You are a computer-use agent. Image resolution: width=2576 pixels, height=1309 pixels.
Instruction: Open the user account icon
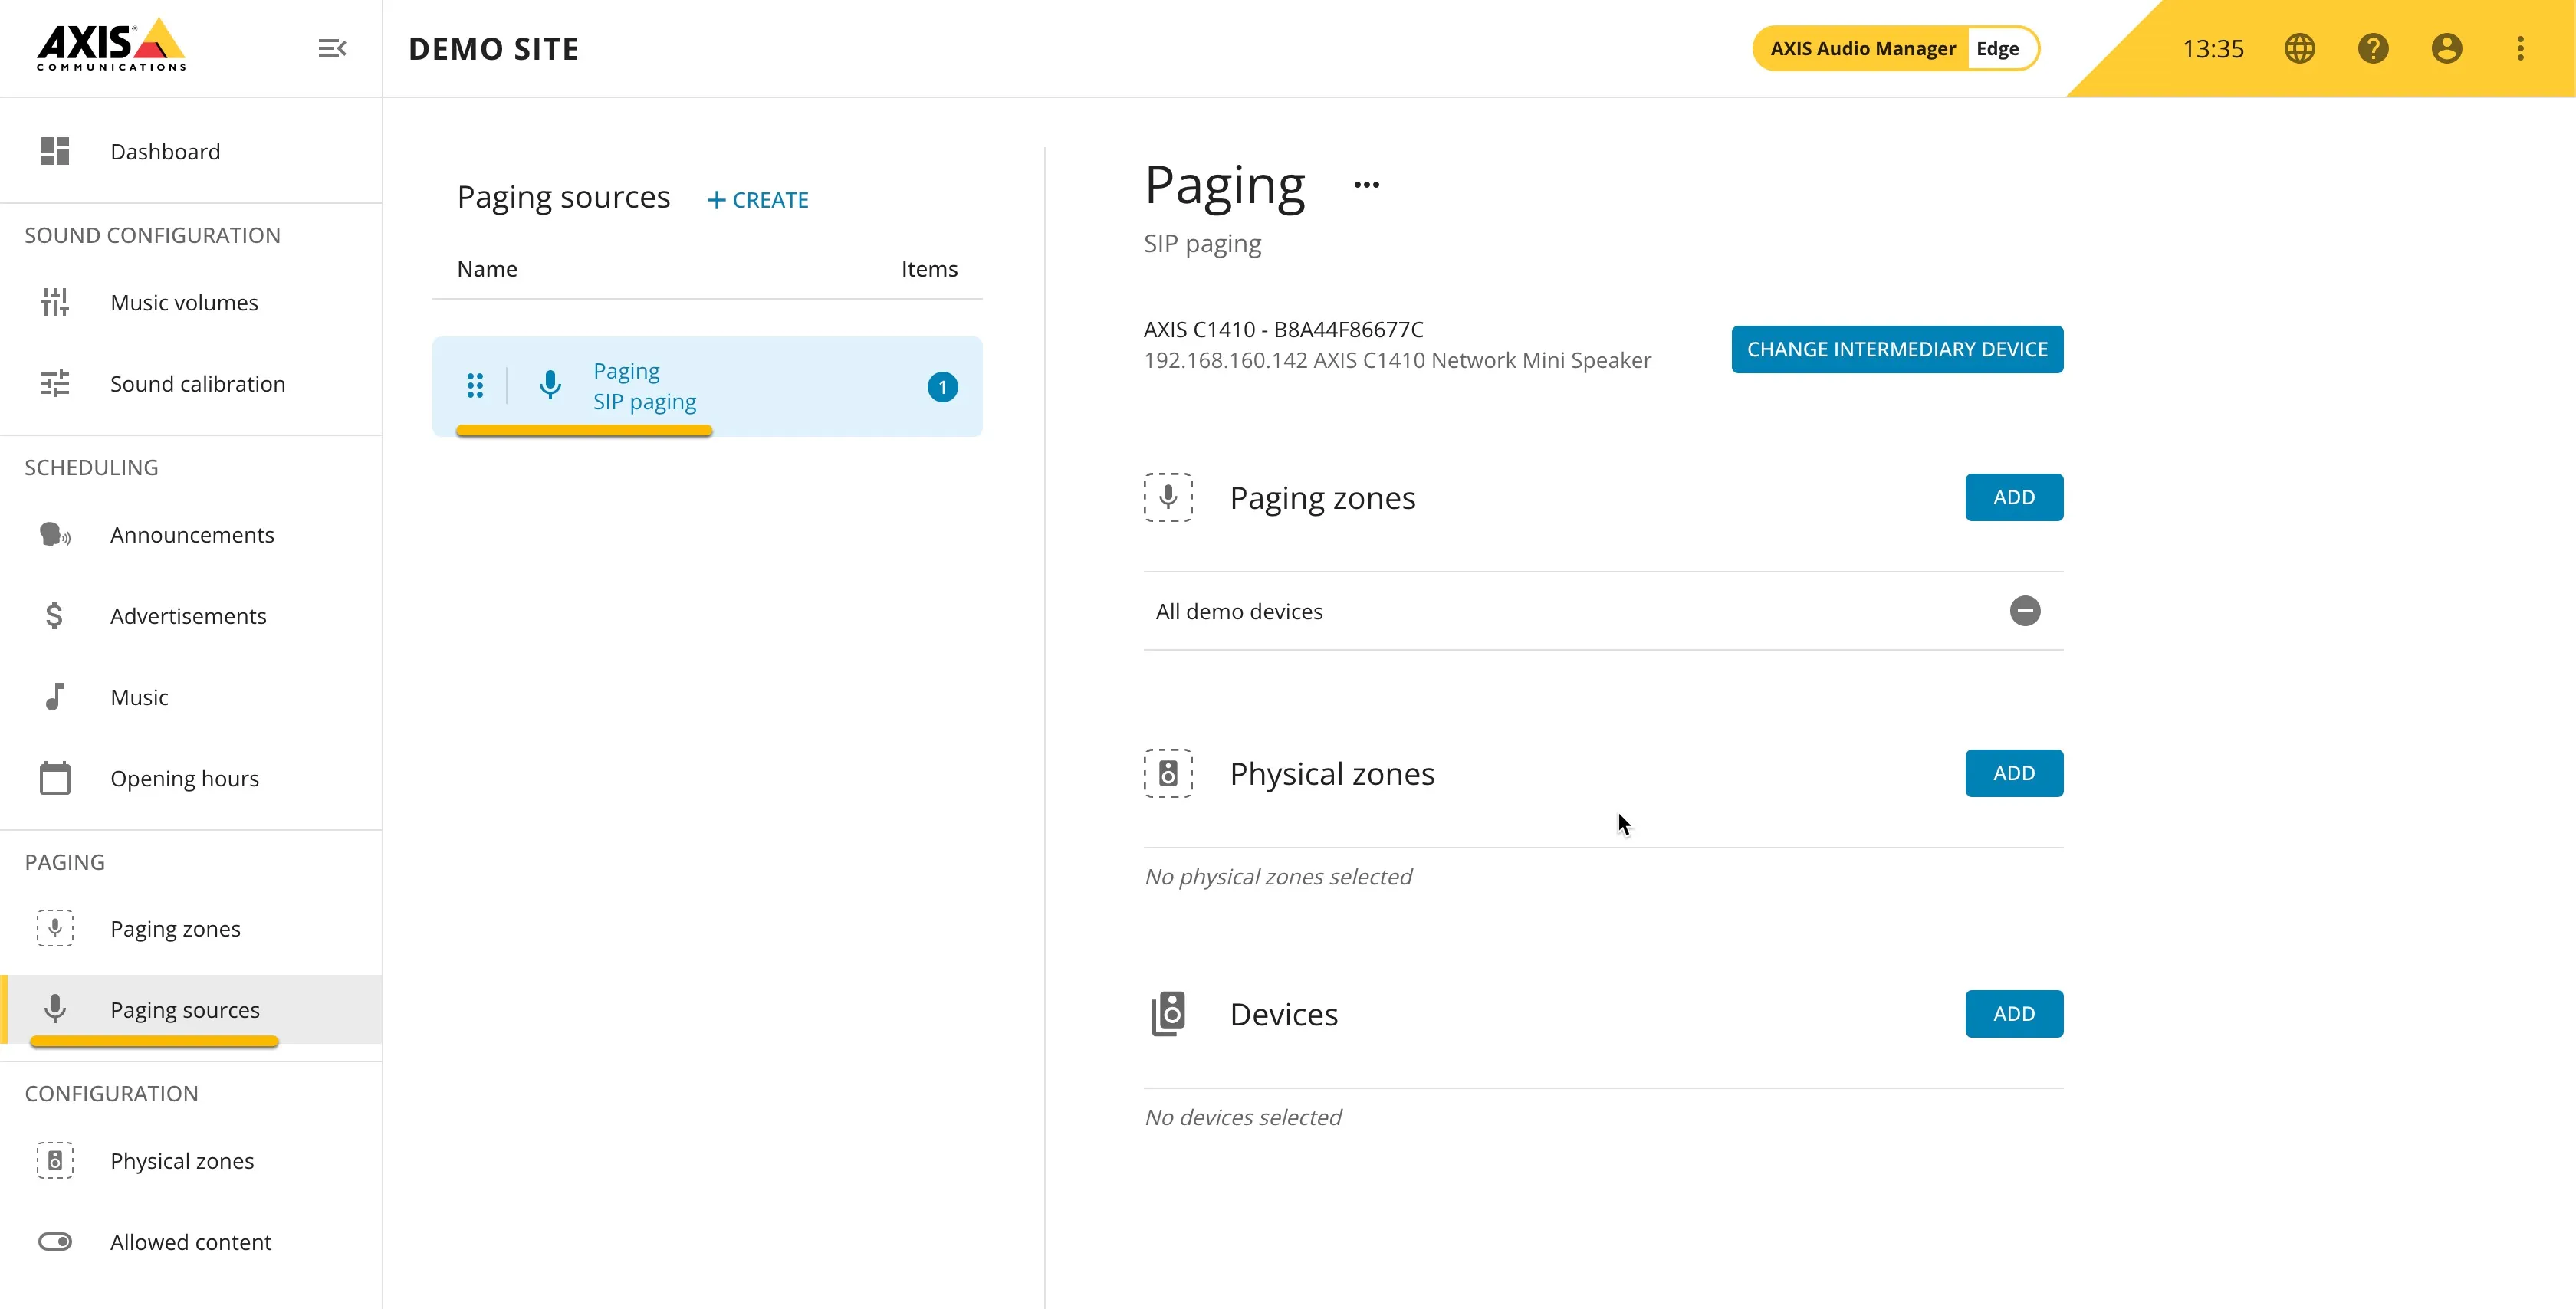tap(2447, 48)
